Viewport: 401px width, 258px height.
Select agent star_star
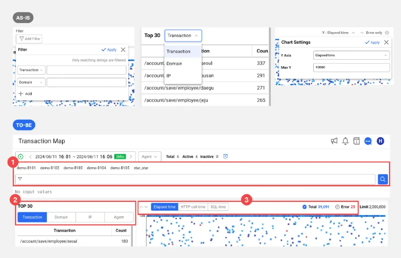click(141, 168)
